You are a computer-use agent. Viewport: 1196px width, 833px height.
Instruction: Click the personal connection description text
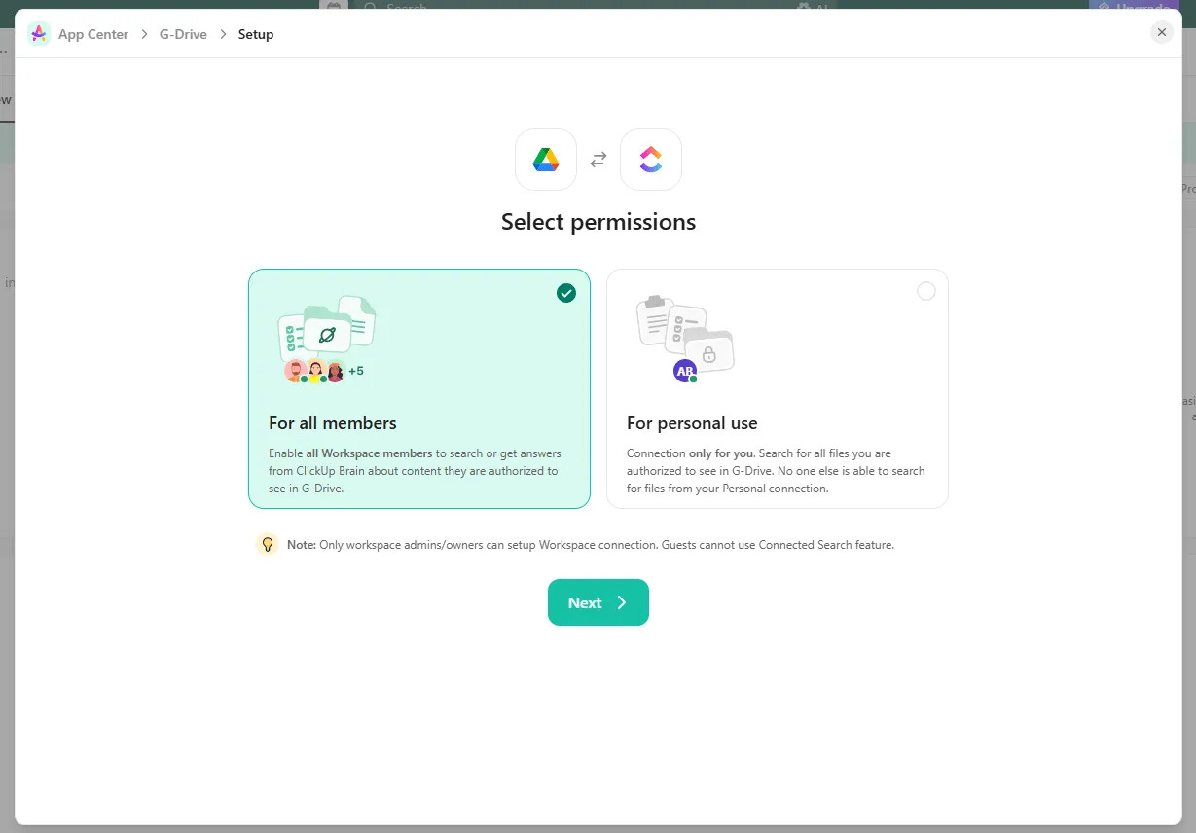776,471
